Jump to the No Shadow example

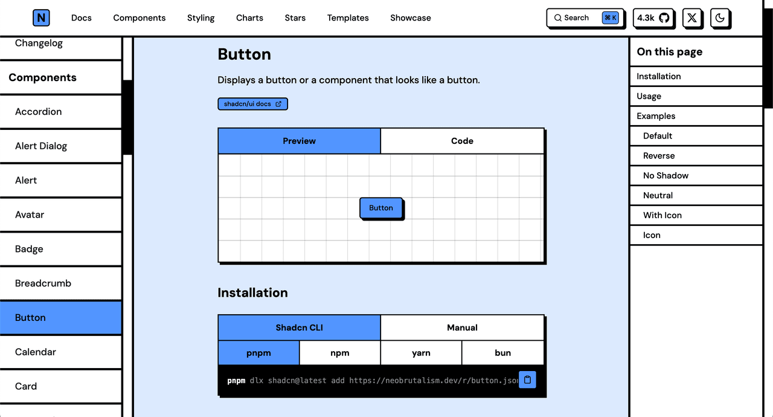coord(666,175)
